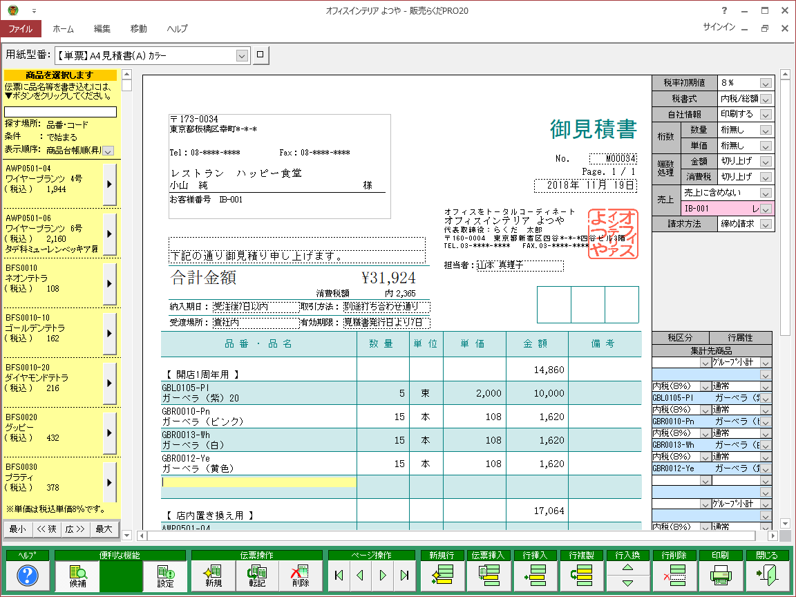Insert product AWP0501-04 with its arrow button
The image size is (796, 597).
pos(109,184)
